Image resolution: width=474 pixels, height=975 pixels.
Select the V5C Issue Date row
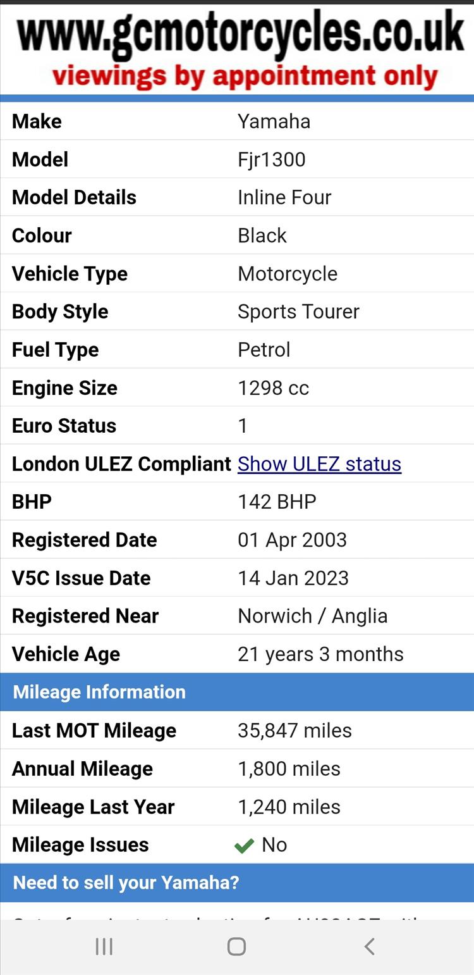(237, 578)
